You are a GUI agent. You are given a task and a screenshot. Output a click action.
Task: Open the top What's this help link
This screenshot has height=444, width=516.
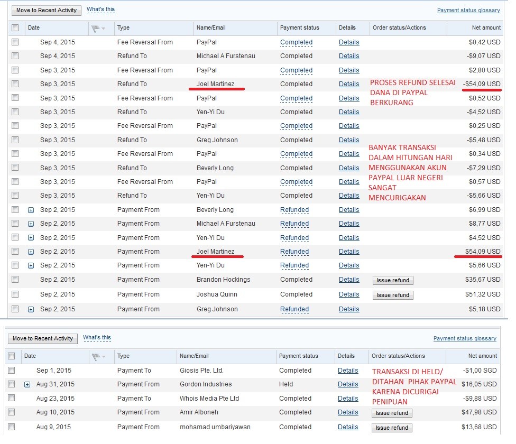click(100, 10)
